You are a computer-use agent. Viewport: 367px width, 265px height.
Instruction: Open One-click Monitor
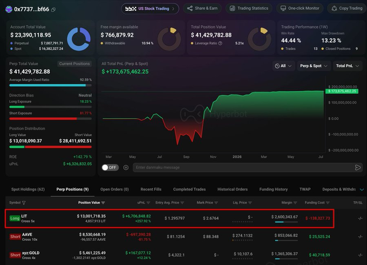click(300, 8)
